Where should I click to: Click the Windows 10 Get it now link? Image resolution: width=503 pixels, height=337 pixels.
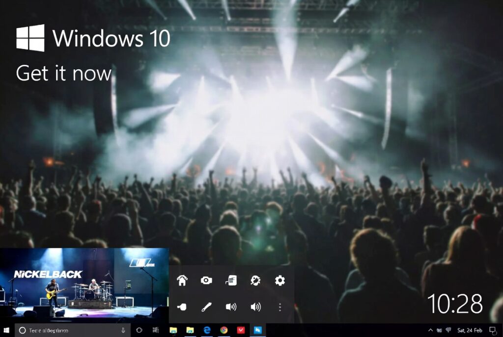(x=64, y=74)
